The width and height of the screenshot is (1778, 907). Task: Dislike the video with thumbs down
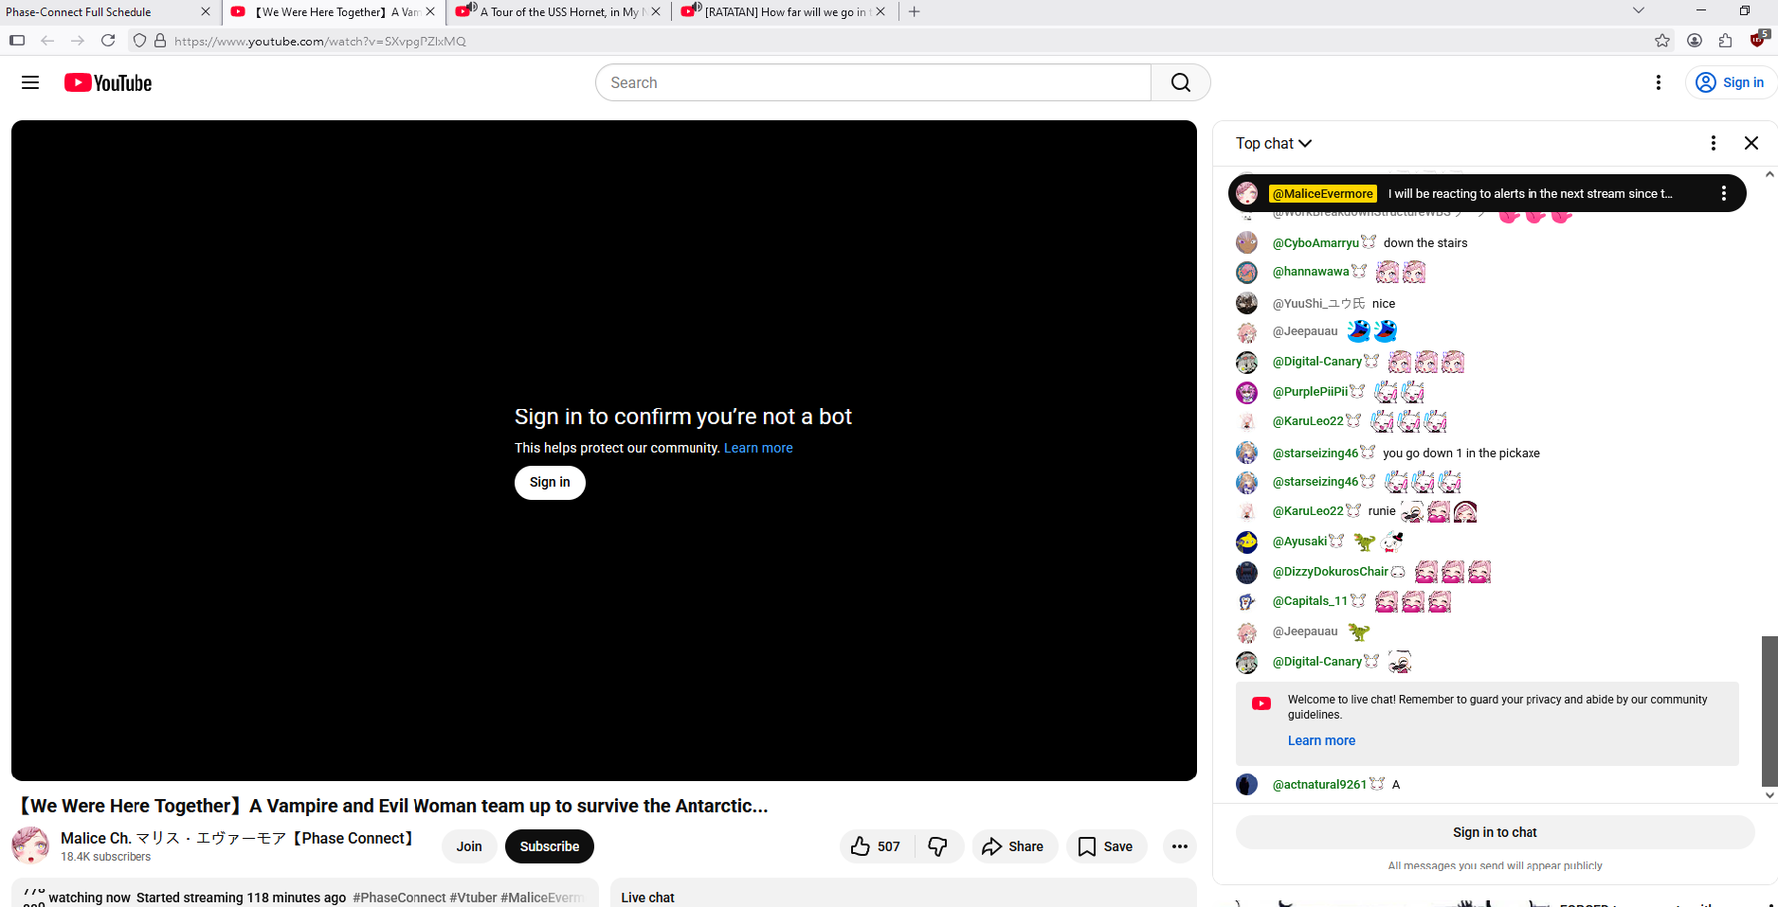(x=938, y=846)
